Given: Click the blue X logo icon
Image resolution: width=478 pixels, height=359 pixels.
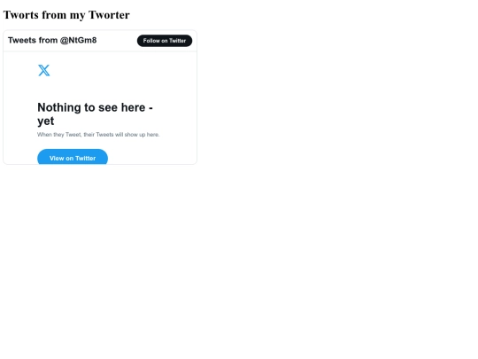Looking at the screenshot, I should click(x=43, y=70).
